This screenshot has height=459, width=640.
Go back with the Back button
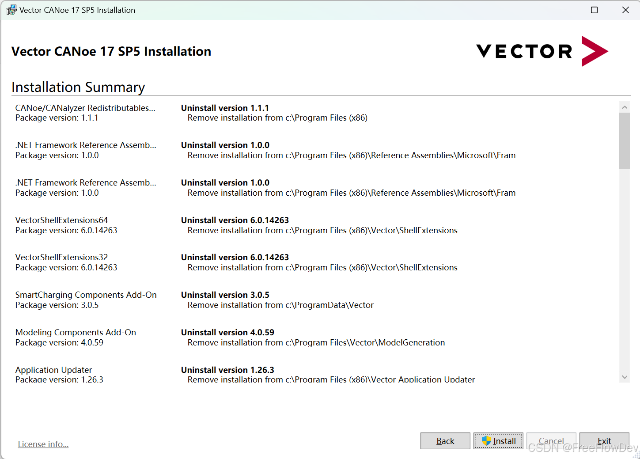(x=445, y=441)
